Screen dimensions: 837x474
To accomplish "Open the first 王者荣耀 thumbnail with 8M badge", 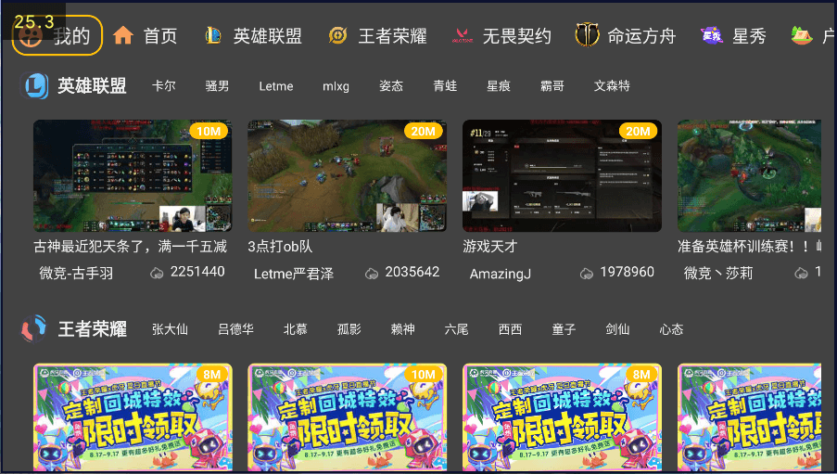I will tap(133, 417).
